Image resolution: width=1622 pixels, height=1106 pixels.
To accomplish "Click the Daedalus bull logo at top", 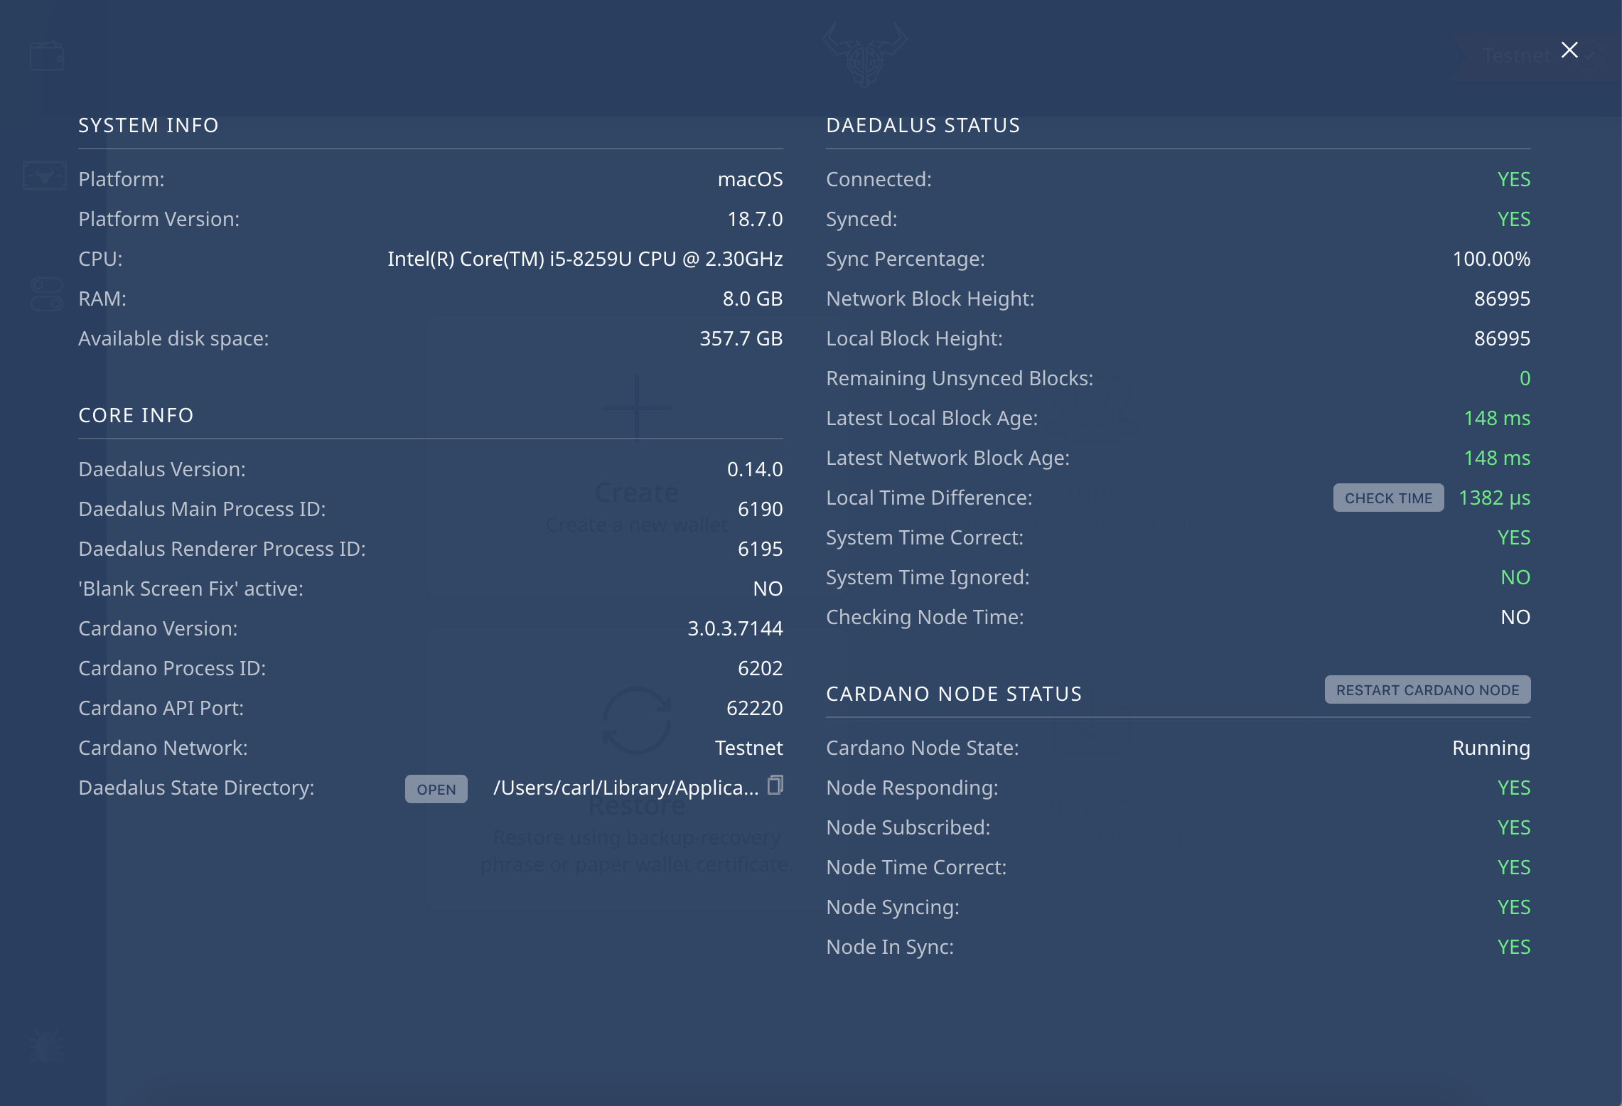I will [864, 55].
